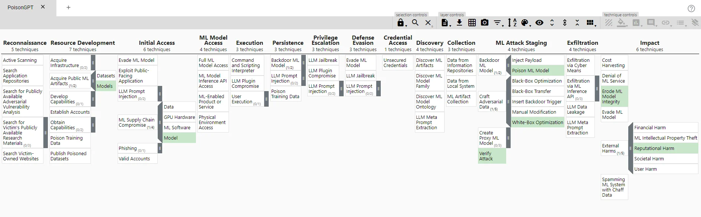Select the ML Artifact Collection technique

pyautogui.click(x=461, y=99)
